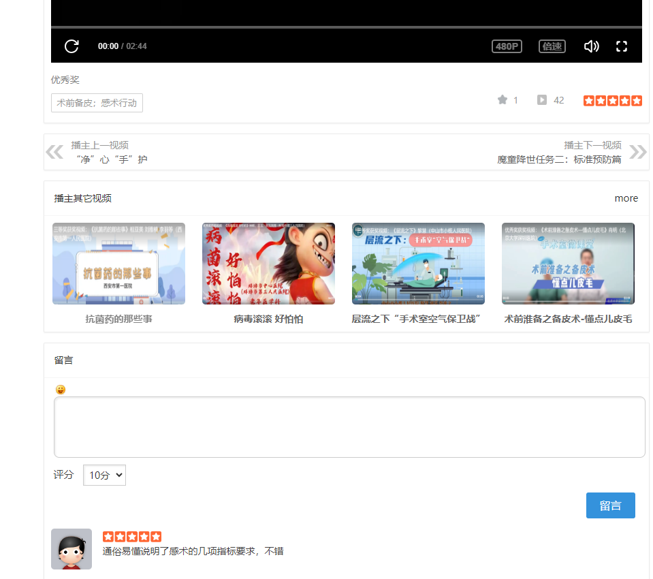This screenshot has width=653, height=579.
Task: Click the five-star rating in the comment
Action: click(x=133, y=536)
